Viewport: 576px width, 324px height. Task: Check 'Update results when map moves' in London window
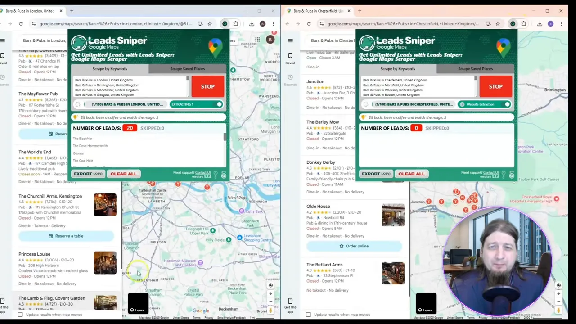(20, 315)
